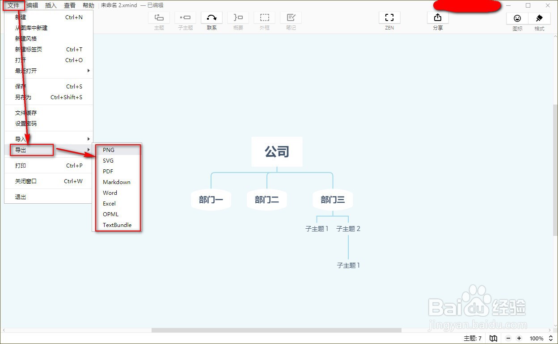Viewport: 558px width, 344px height.
Task: Insert a summary via the 概要 icon
Action: [238, 20]
